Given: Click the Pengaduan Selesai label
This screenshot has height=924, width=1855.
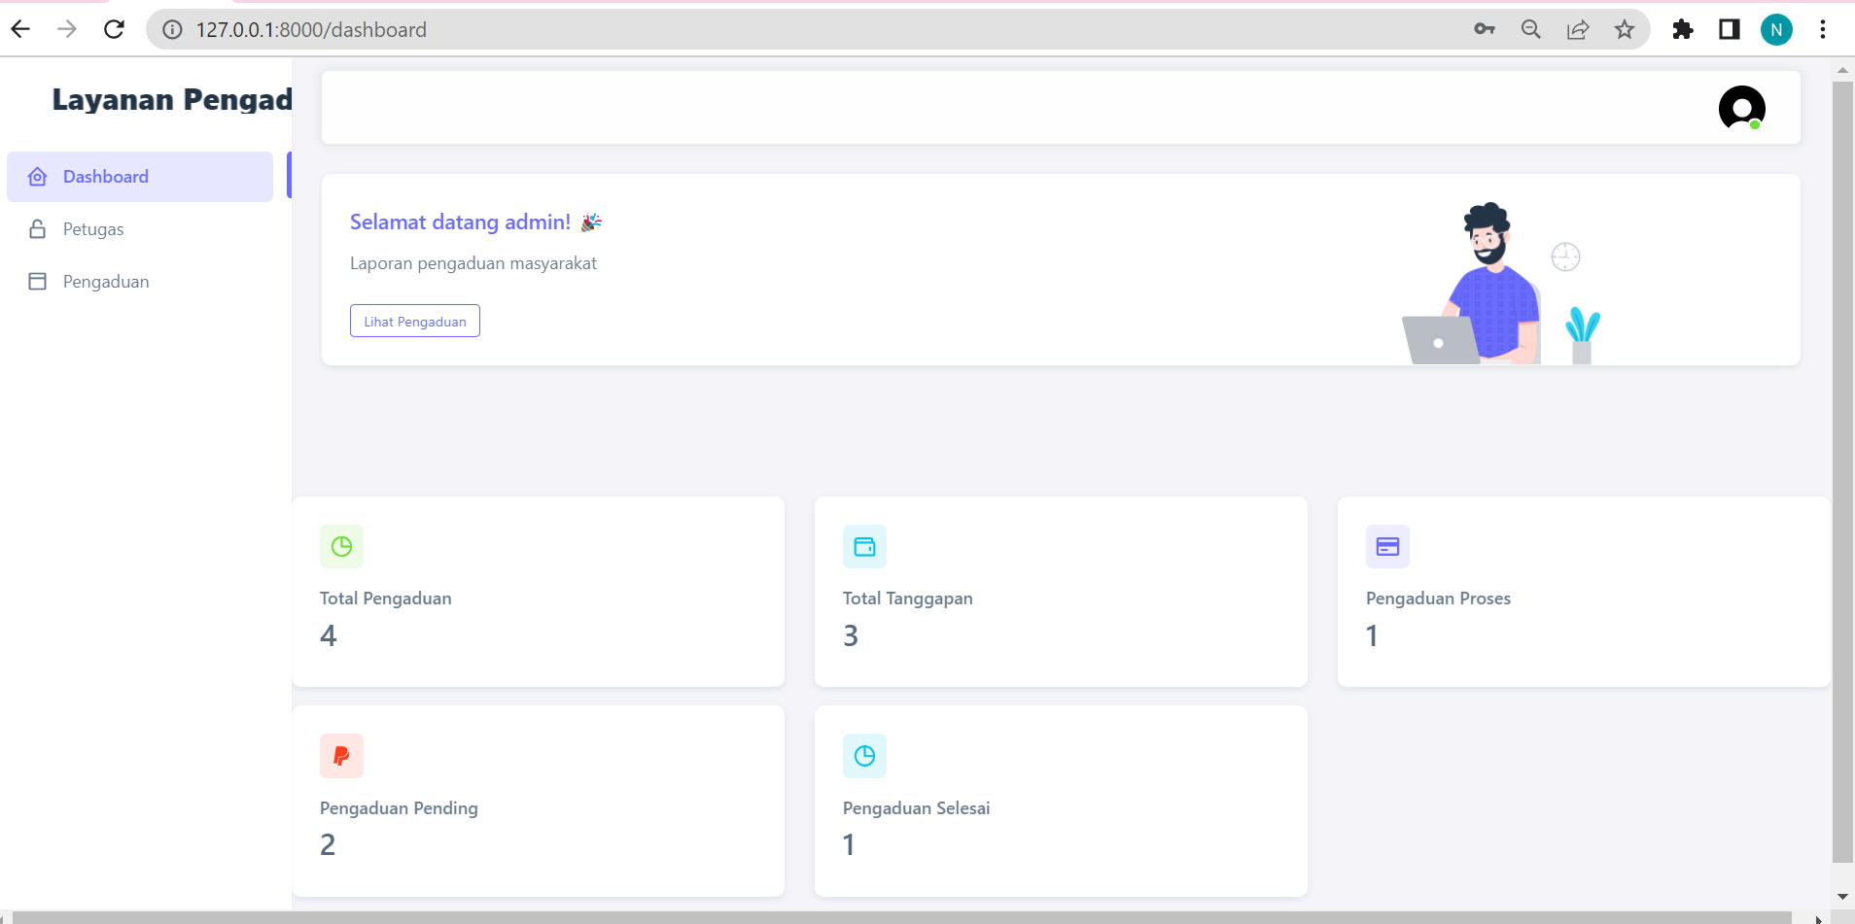Looking at the screenshot, I should point(917,808).
